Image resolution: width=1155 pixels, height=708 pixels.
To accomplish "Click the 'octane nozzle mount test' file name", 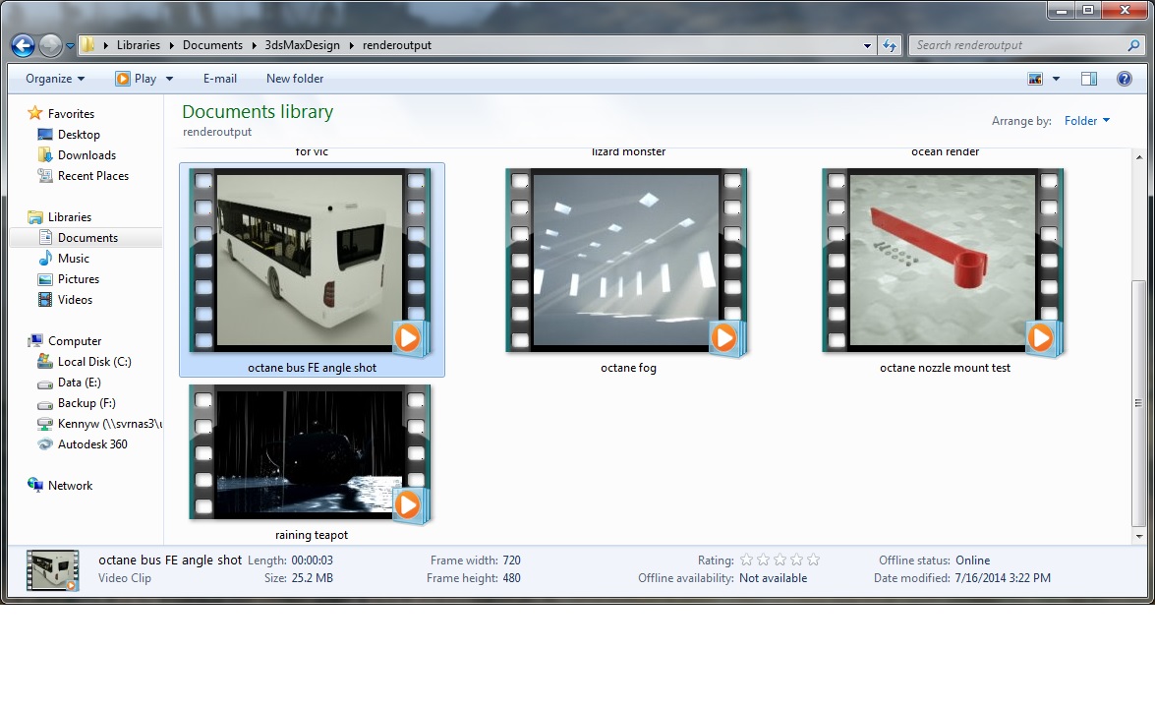I will point(945,368).
